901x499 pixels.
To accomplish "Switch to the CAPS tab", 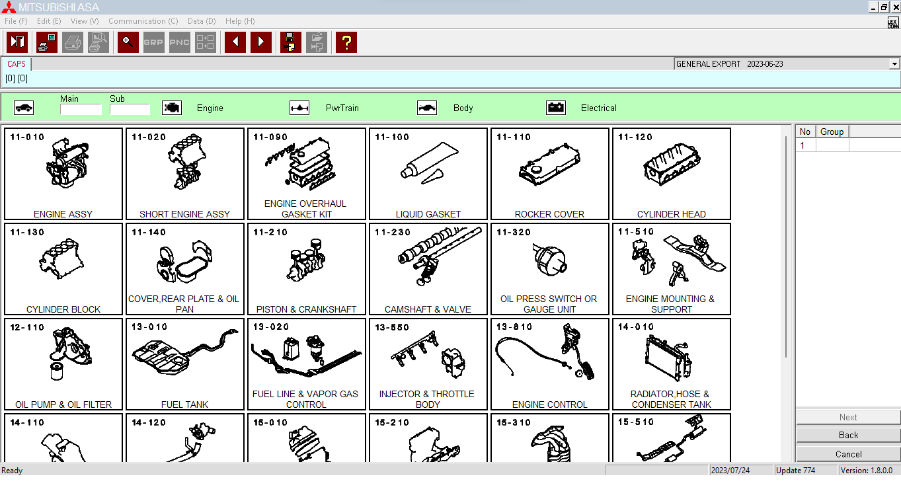I will click(x=17, y=64).
